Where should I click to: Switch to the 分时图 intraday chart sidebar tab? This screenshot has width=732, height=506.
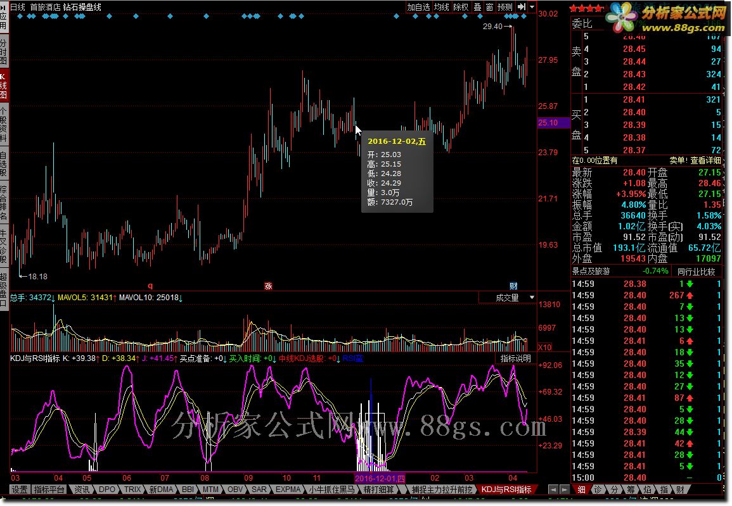pyautogui.click(x=4, y=51)
